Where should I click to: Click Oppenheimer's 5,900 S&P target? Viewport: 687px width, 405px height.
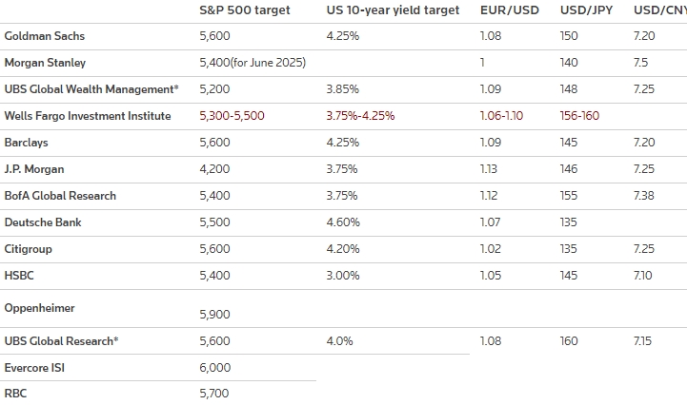215,315
